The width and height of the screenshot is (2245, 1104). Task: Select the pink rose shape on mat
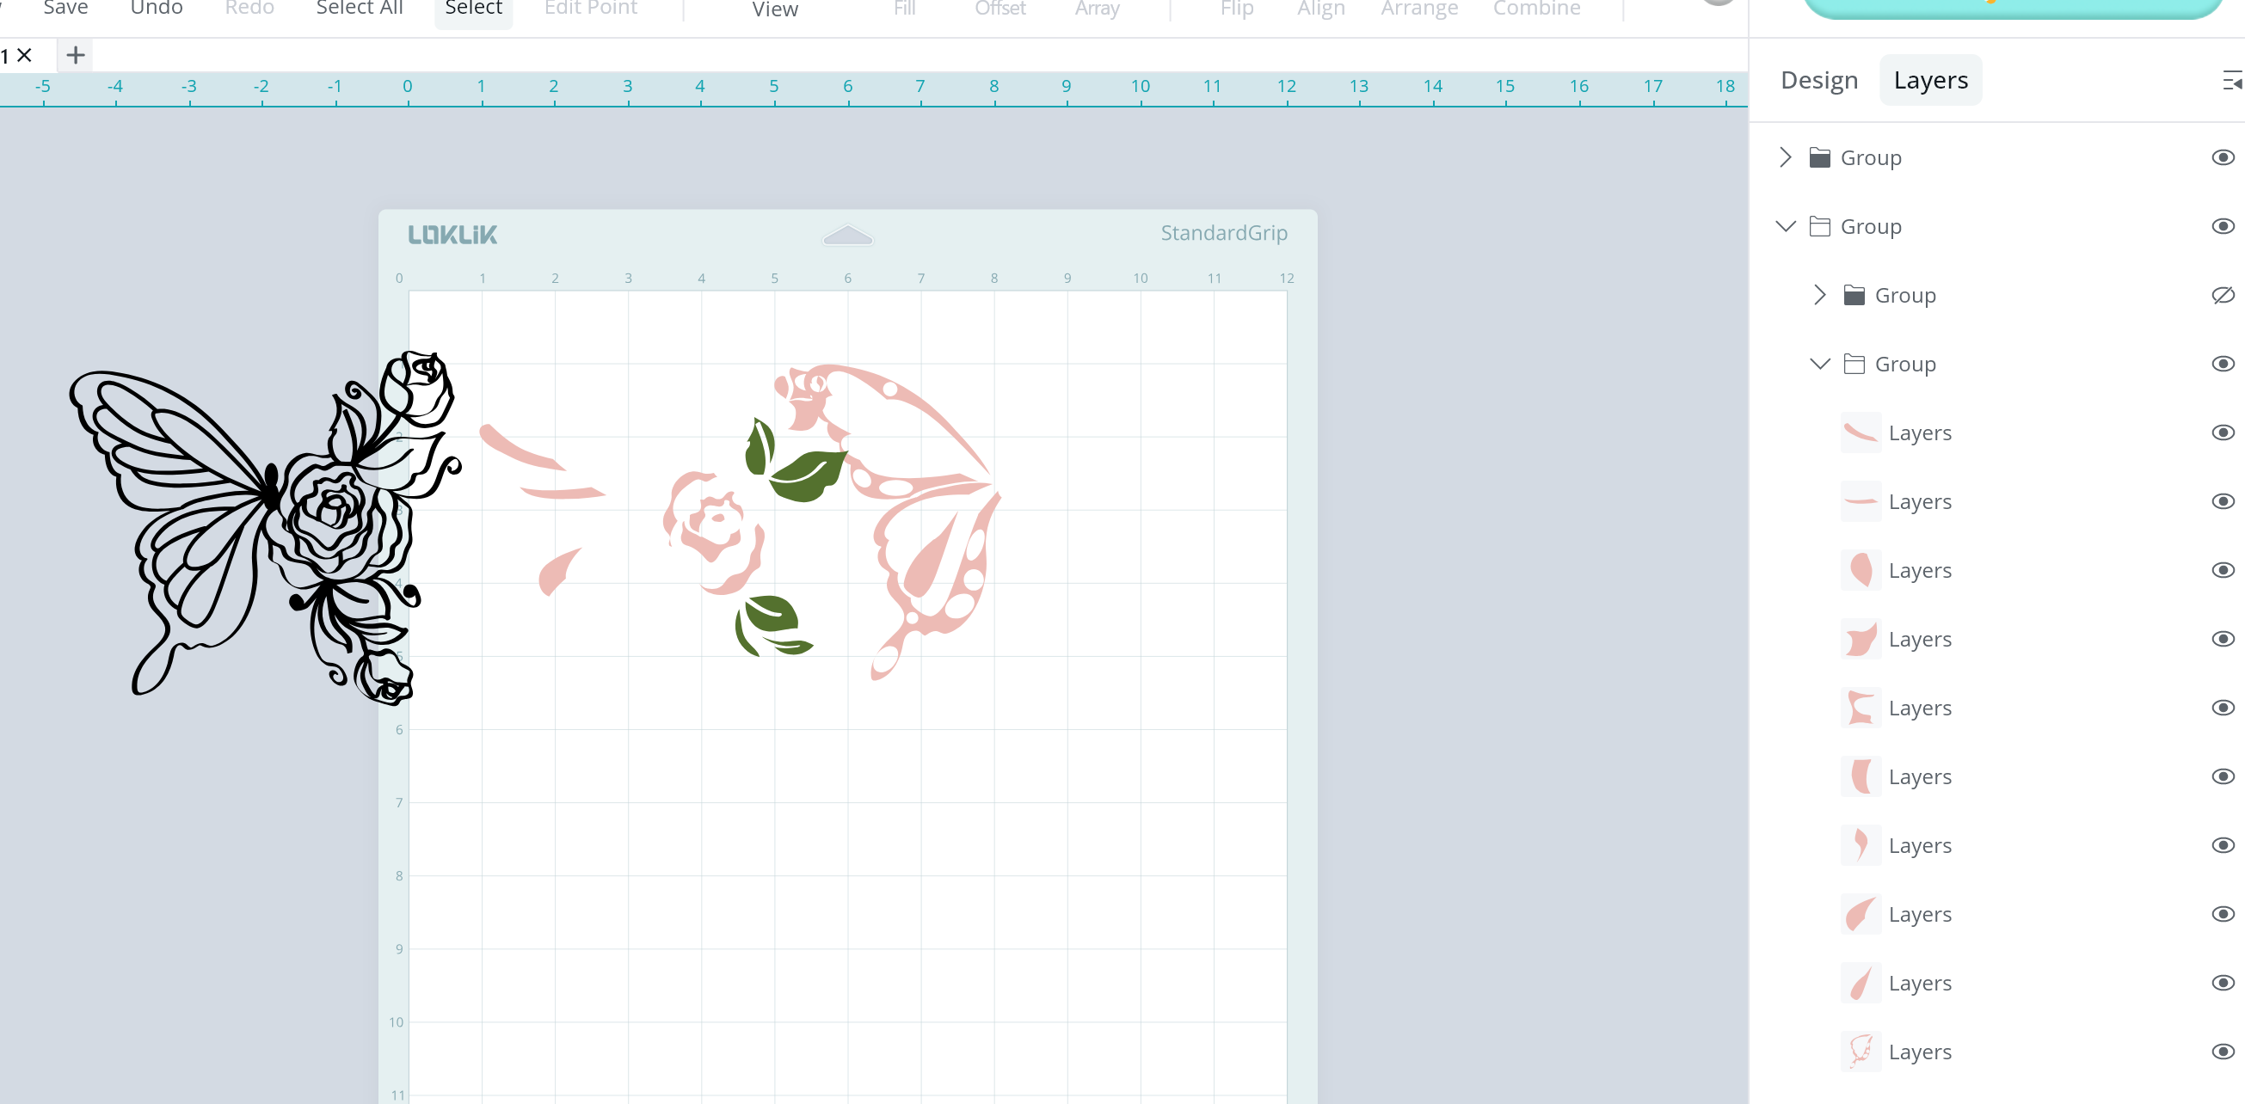[x=714, y=531]
